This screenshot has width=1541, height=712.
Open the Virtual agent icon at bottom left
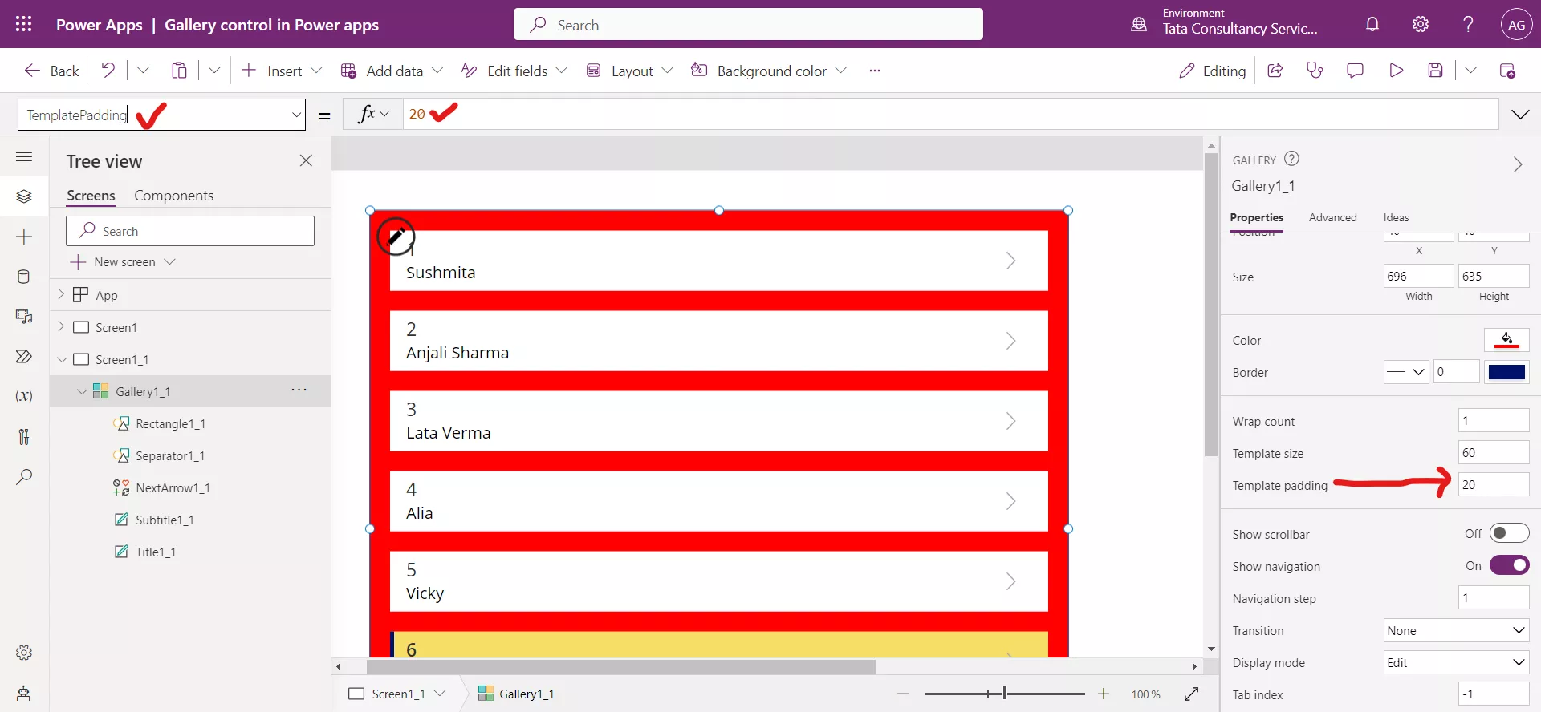click(x=24, y=693)
